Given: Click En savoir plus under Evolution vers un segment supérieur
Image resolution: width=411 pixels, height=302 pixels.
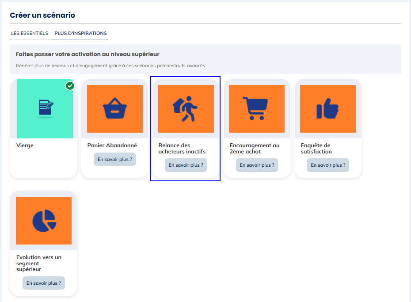Looking at the screenshot, I should click(43, 283).
